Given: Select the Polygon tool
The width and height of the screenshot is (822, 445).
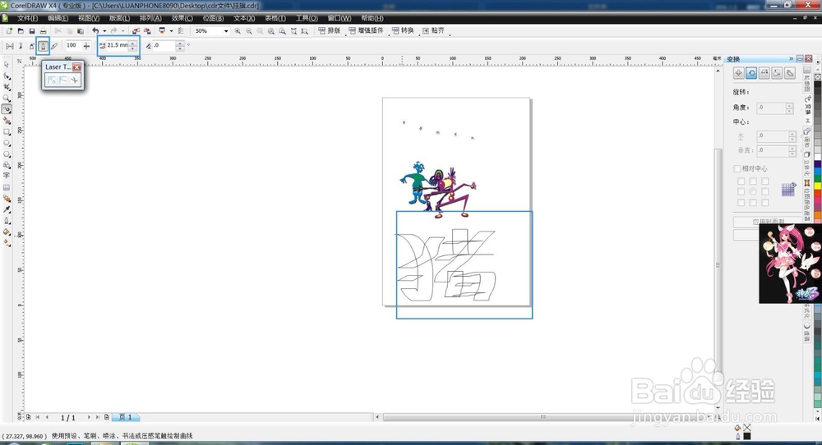Looking at the screenshot, I should tap(7, 154).
